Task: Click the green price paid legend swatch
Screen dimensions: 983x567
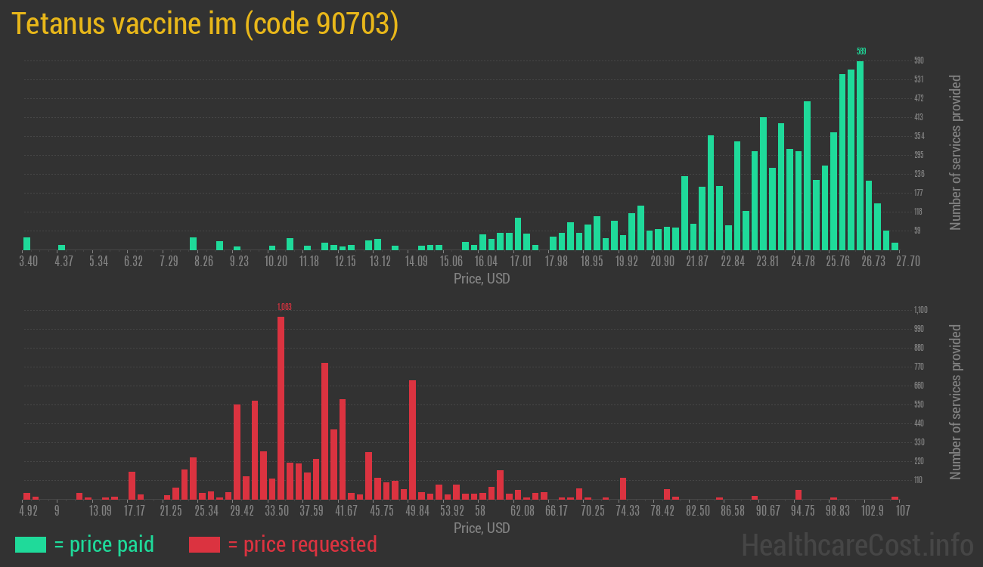Action: point(30,544)
